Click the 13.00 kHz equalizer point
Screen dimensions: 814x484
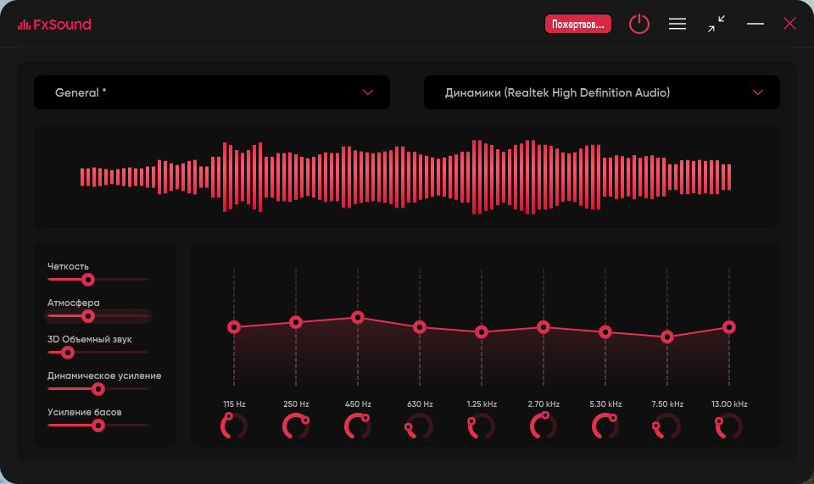pos(729,327)
